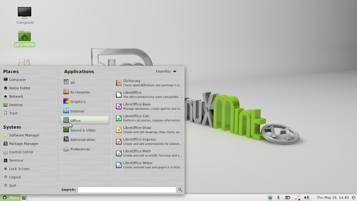
Task: Select the Office category
Action: (84, 120)
